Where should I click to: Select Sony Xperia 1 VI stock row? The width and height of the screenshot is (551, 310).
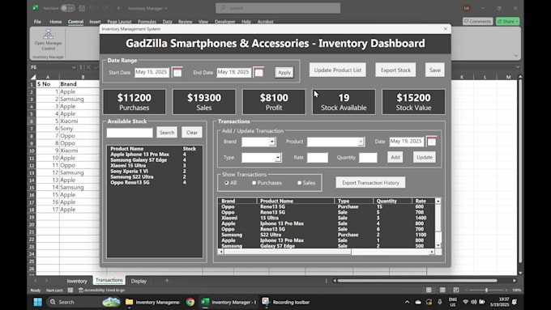154,172
